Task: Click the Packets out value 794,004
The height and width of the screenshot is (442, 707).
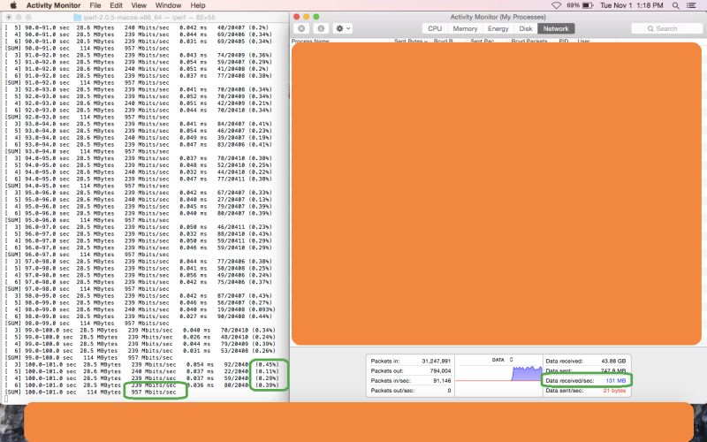Action: click(440, 370)
